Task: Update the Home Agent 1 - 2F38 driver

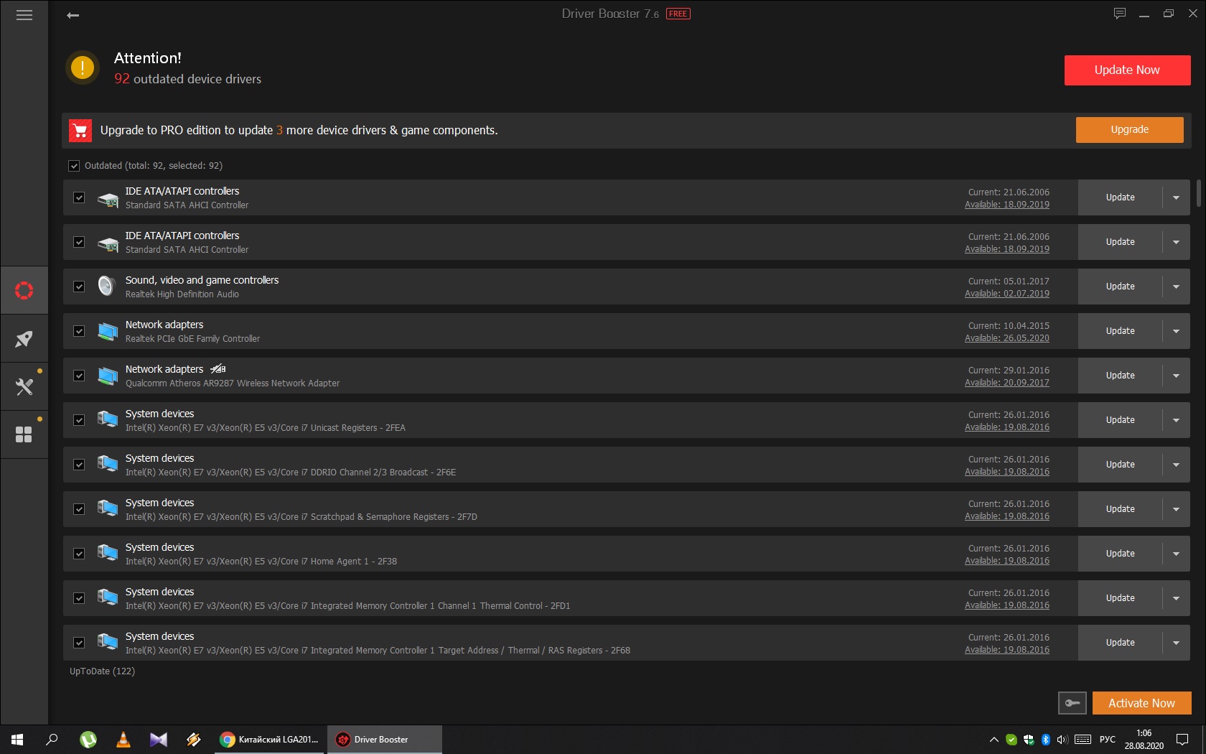Action: point(1120,554)
